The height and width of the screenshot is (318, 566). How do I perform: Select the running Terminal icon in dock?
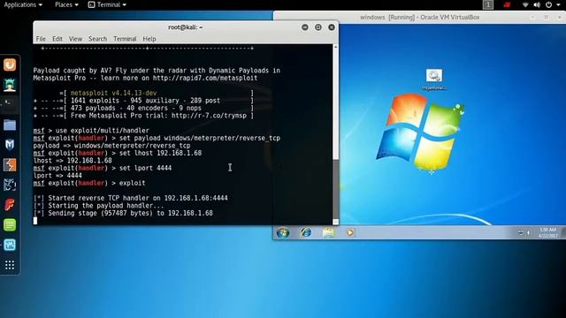click(10, 105)
